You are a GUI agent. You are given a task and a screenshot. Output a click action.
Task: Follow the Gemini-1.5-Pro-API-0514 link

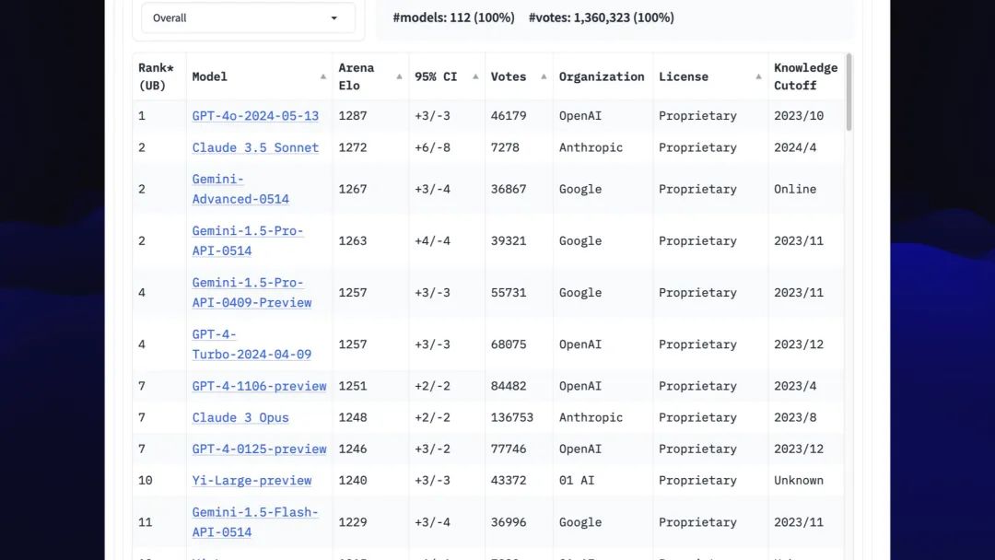[x=248, y=241]
